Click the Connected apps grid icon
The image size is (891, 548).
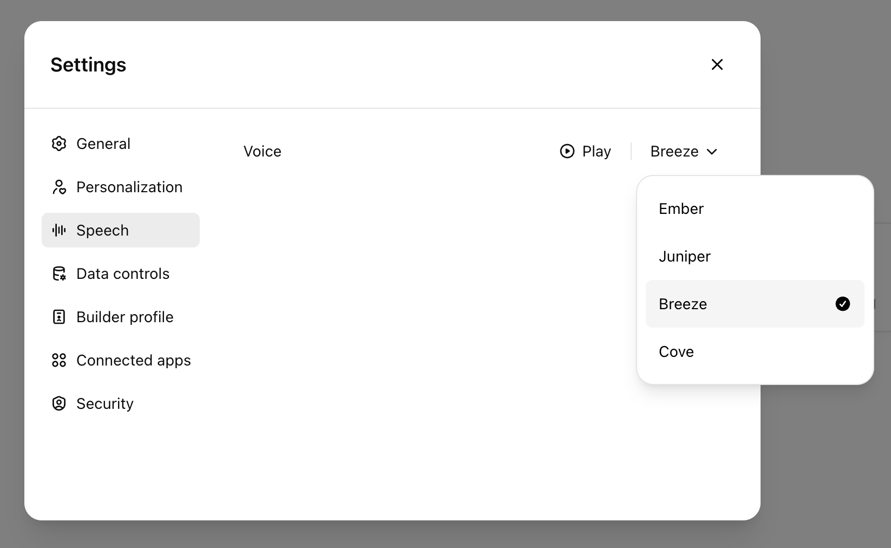click(59, 360)
